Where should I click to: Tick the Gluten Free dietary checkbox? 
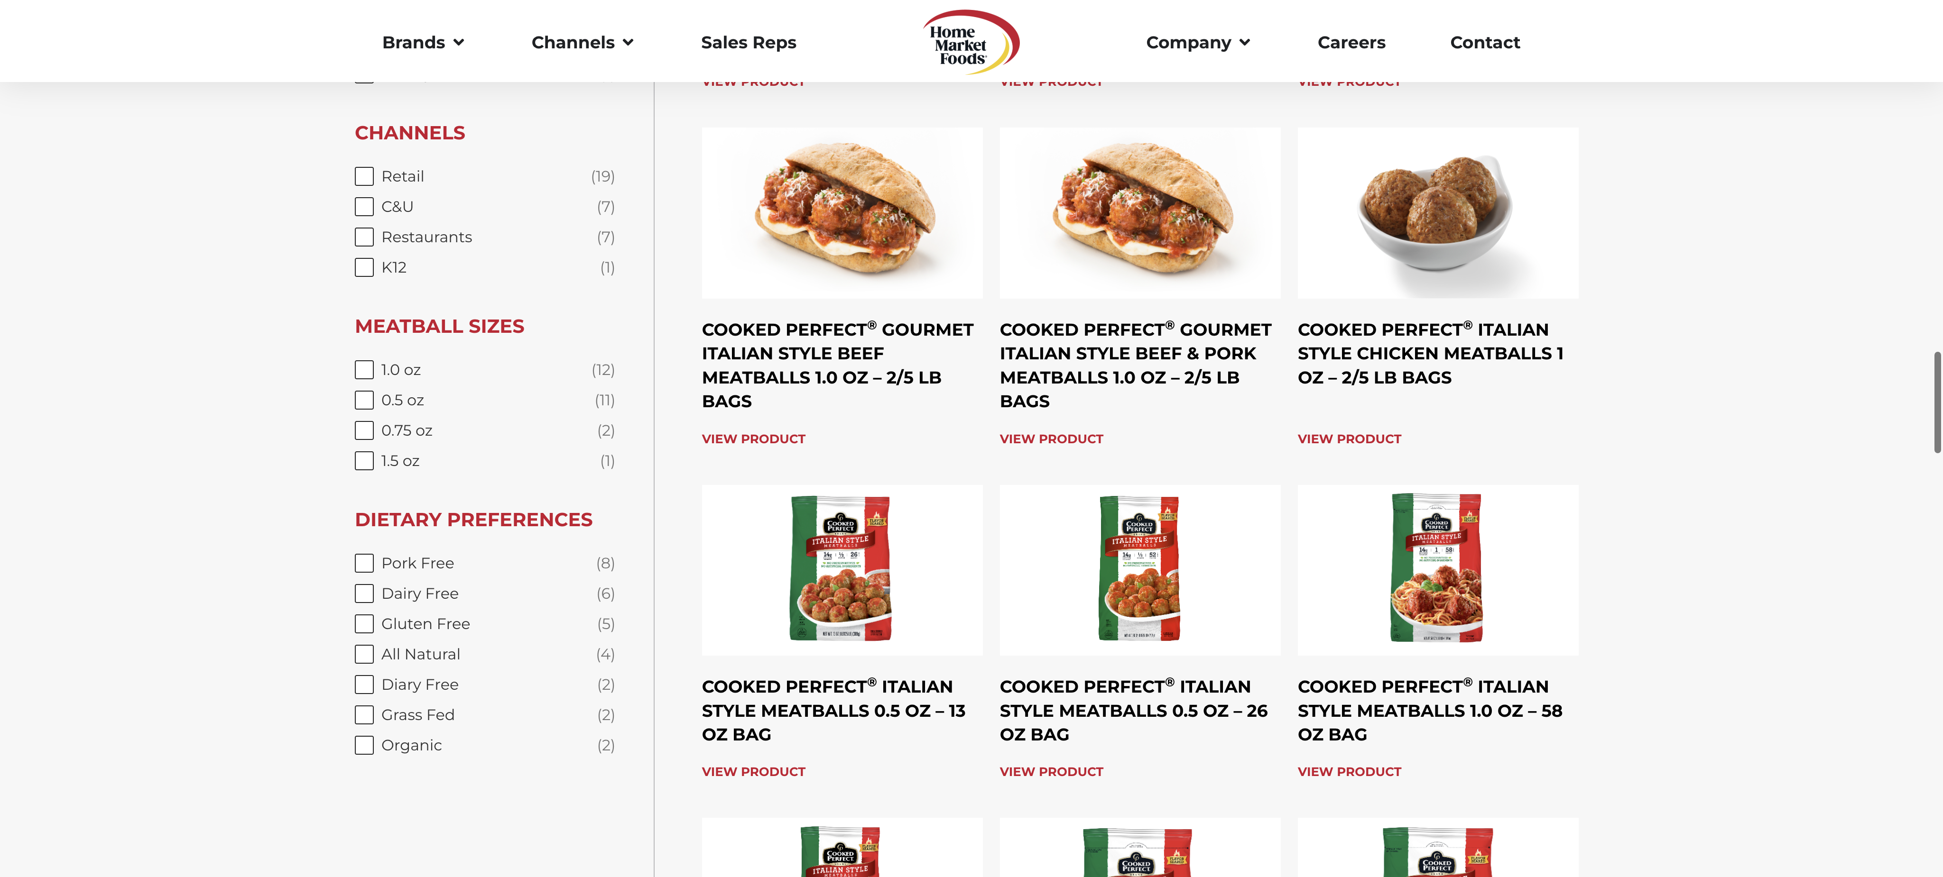364,624
